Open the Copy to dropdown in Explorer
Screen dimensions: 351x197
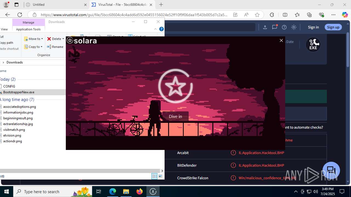click(33, 47)
